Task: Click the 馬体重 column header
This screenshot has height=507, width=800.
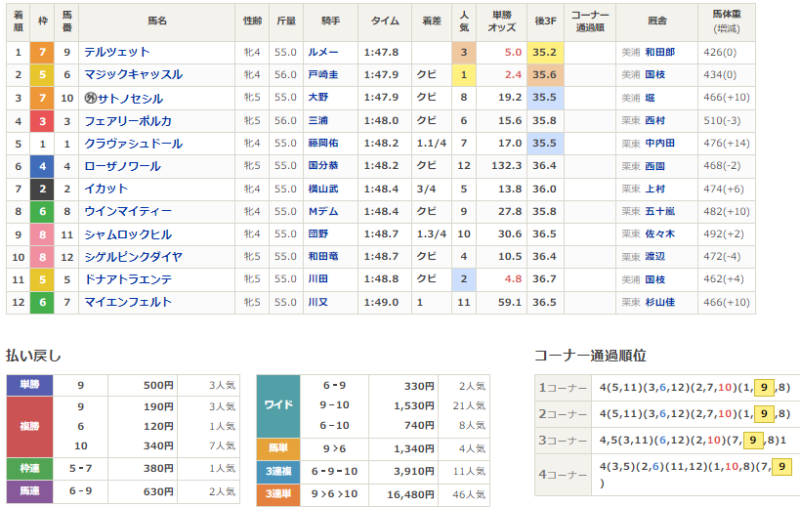Action: [727, 21]
